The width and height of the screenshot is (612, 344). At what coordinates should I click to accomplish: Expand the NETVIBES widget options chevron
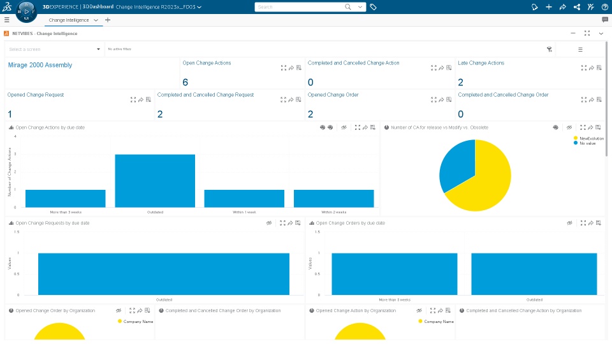[601, 34]
